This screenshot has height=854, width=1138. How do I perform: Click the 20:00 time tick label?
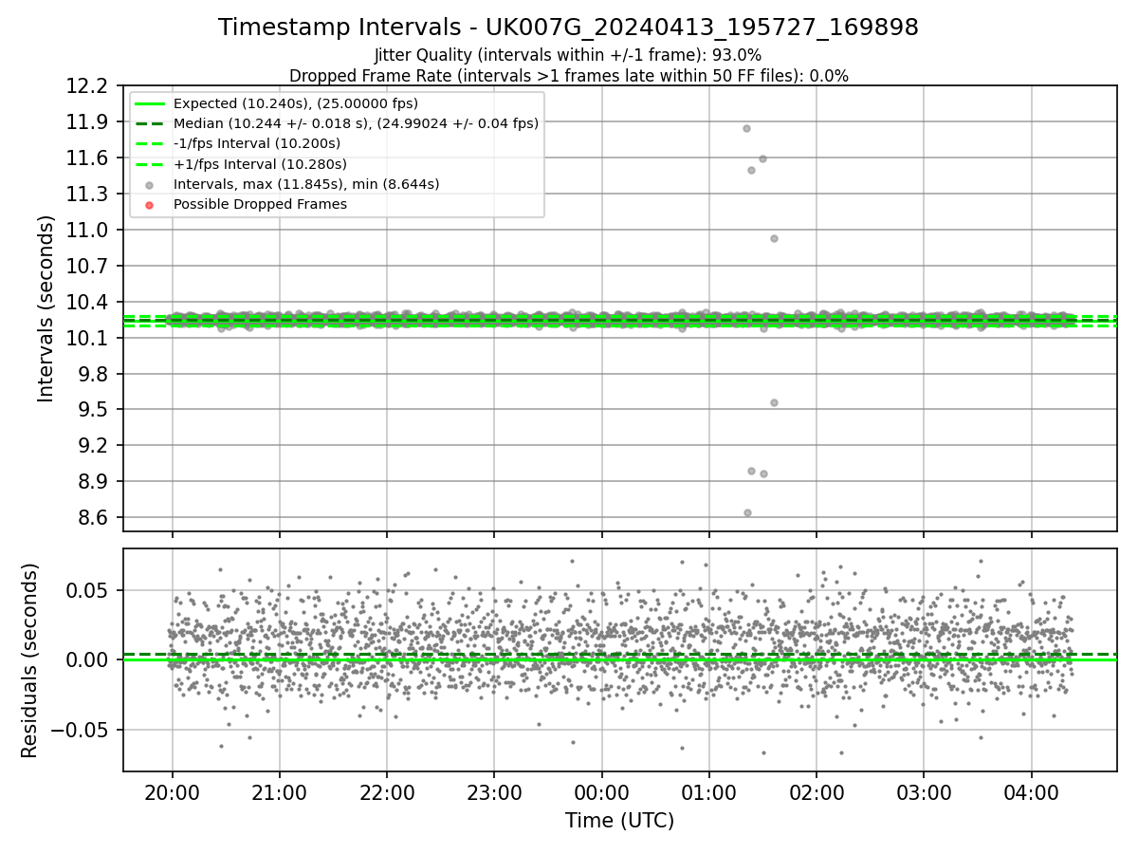click(x=172, y=791)
